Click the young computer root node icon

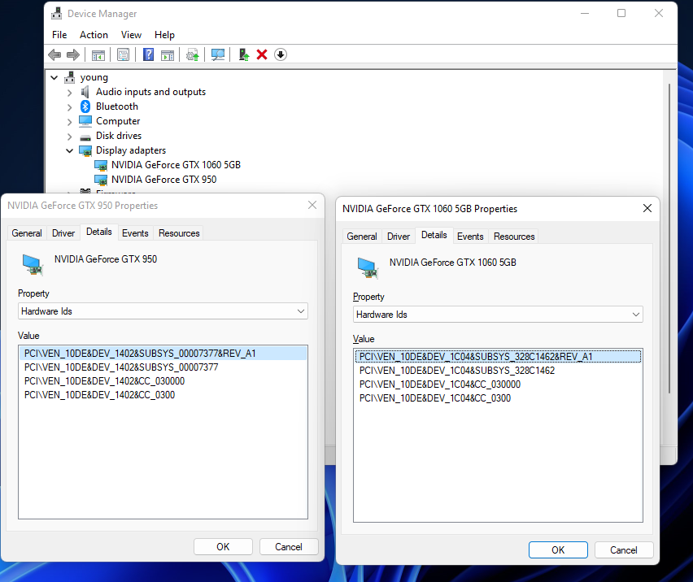point(69,77)
